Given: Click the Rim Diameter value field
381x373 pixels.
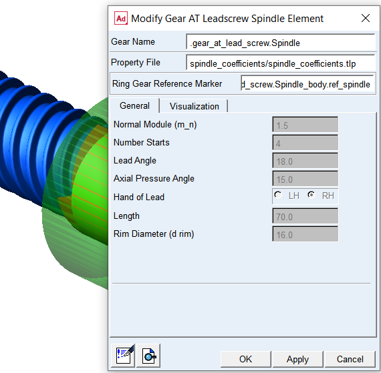Looking at the screenshot, I should tap(305, 234).
